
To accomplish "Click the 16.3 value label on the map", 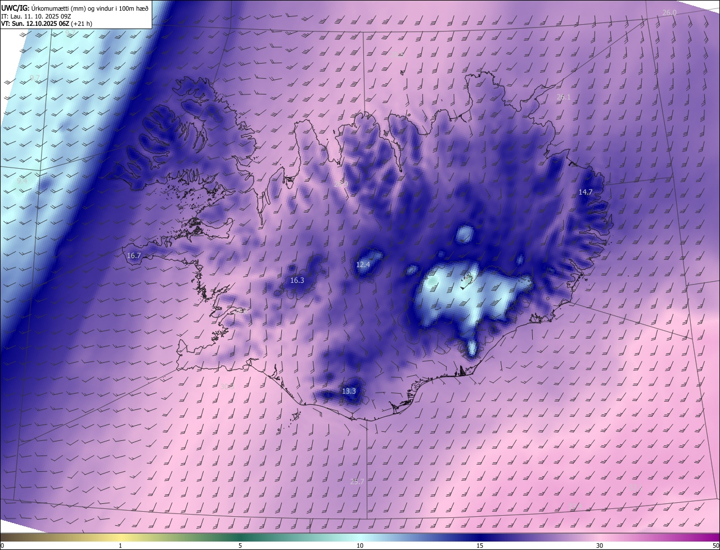I will point(297,280).
